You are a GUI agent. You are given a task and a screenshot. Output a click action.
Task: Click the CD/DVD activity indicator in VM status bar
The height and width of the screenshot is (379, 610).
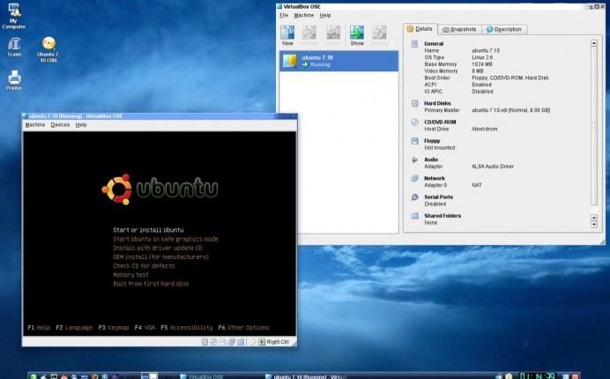[x=214, y=342]
